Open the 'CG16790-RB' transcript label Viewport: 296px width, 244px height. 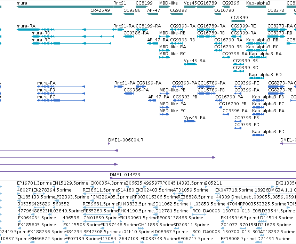point(228,47)
